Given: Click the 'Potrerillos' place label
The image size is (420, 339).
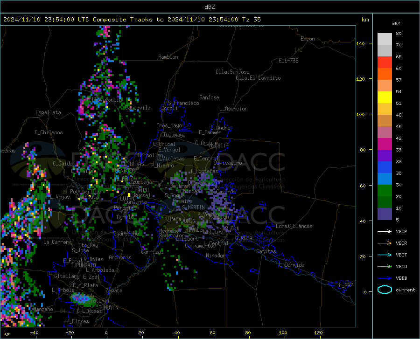Looking at the screenshot, I should pyautogui.click(x=85, y=192).
